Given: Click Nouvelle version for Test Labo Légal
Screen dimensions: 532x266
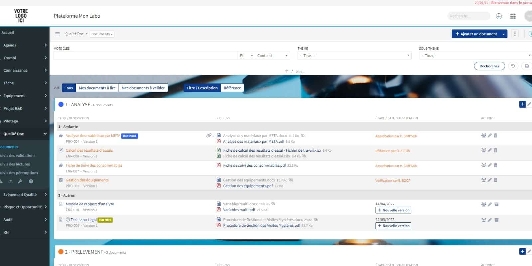Looking at the screenshot, I should tap(393, 226).
